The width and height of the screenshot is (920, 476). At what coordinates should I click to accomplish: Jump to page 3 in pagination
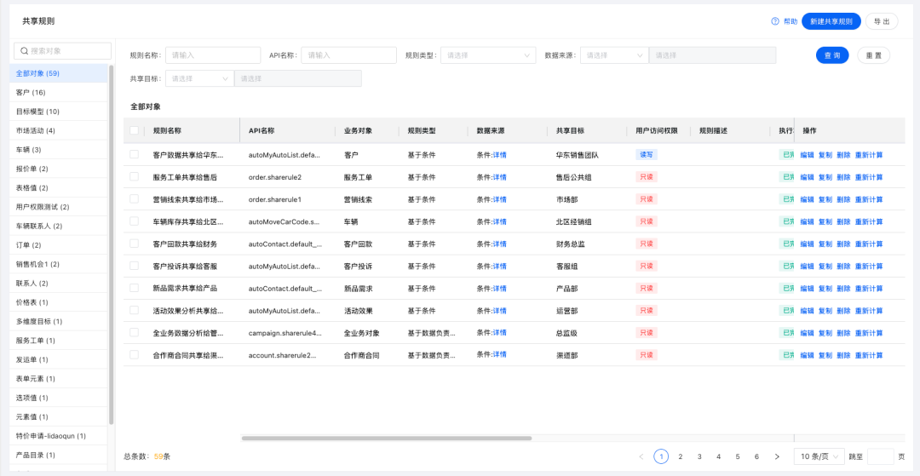point(699,456)
